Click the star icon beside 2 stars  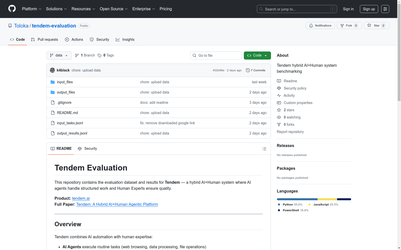(x=279, y=110)
